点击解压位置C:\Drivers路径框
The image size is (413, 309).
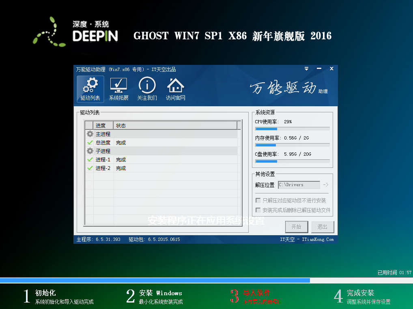point(299,185)
